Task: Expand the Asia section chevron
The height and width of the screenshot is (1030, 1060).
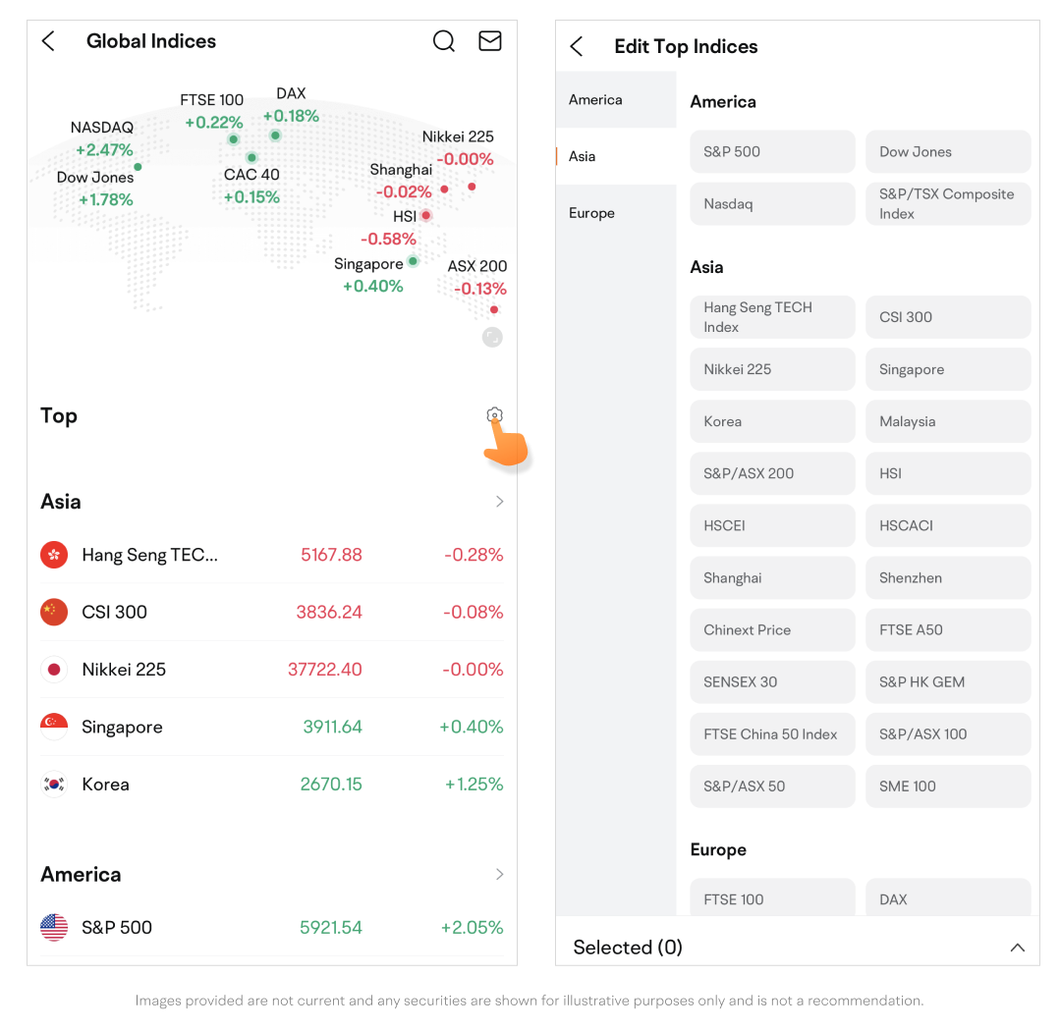Action: (x=499, y=502)
